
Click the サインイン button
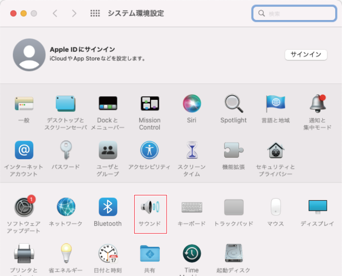pyautogui.click(x=306, y=55)
